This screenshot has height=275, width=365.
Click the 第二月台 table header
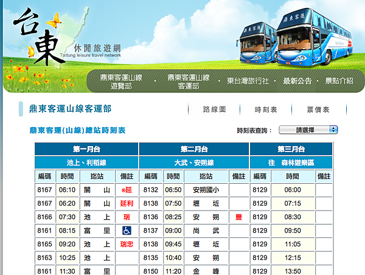tap(194, 149)
